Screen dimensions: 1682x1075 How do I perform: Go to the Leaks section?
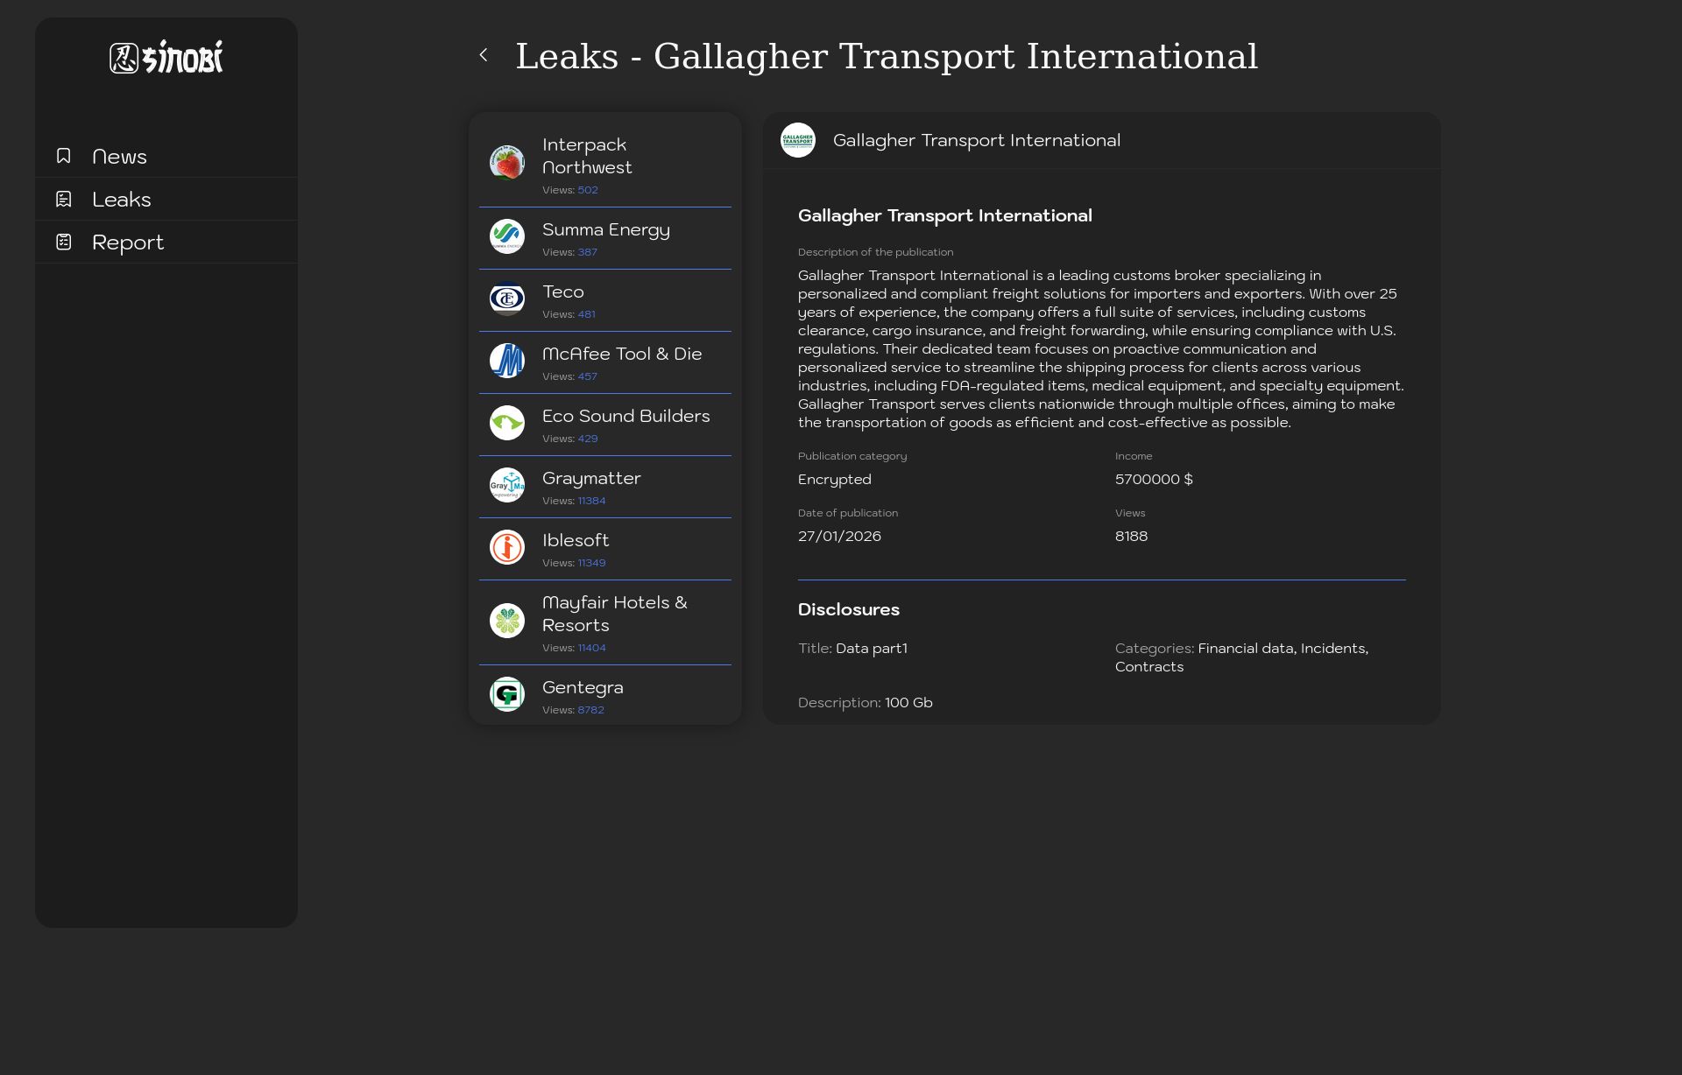click(122, 200)
